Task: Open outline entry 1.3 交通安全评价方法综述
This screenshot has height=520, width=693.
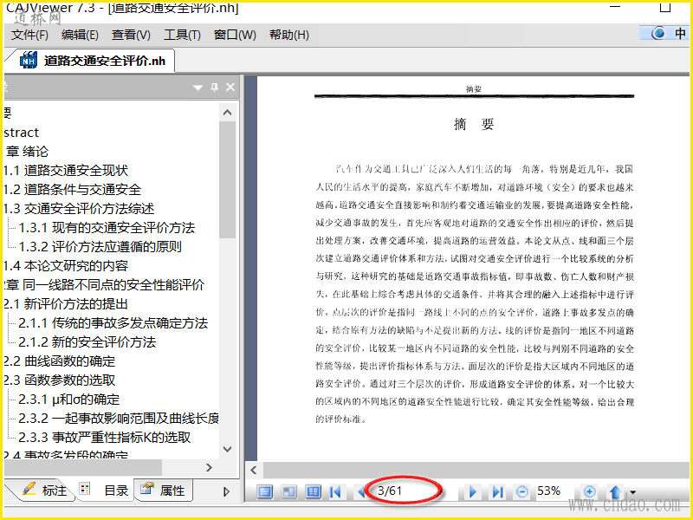Action: point(79,209)
